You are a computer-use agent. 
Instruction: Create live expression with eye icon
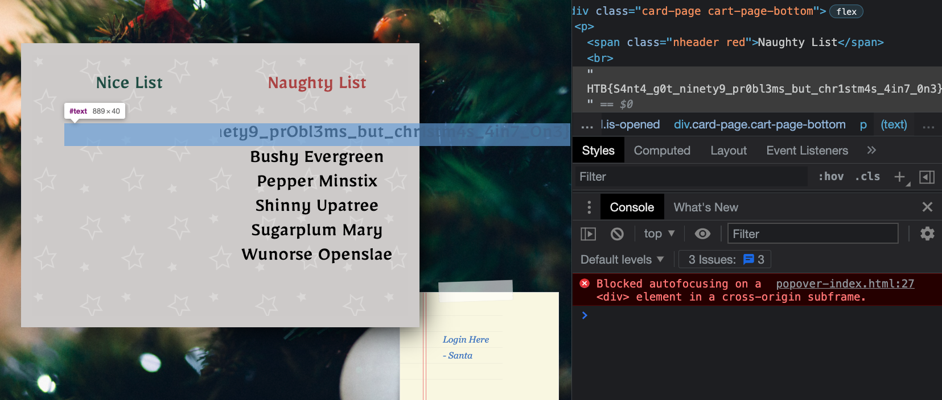702,234
